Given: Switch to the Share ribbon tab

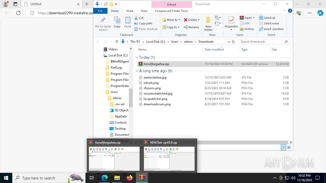Looking at the screenshot, I should pos(130,11).
